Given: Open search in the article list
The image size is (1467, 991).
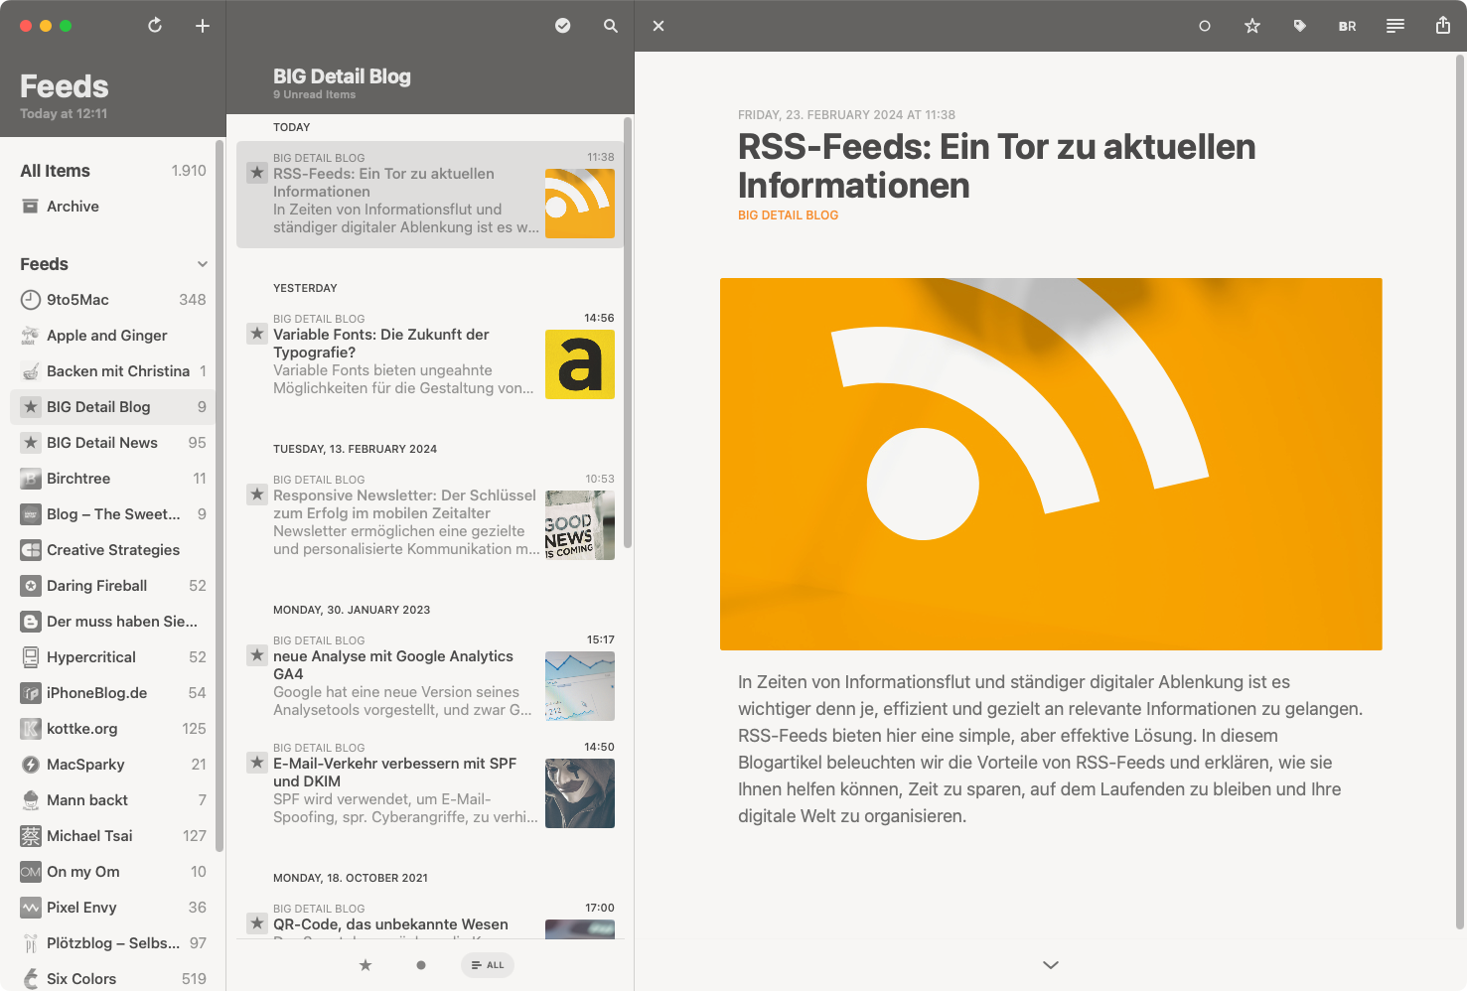Looking at the screenshot, I should pyautogui.click(x=611, y=26).
